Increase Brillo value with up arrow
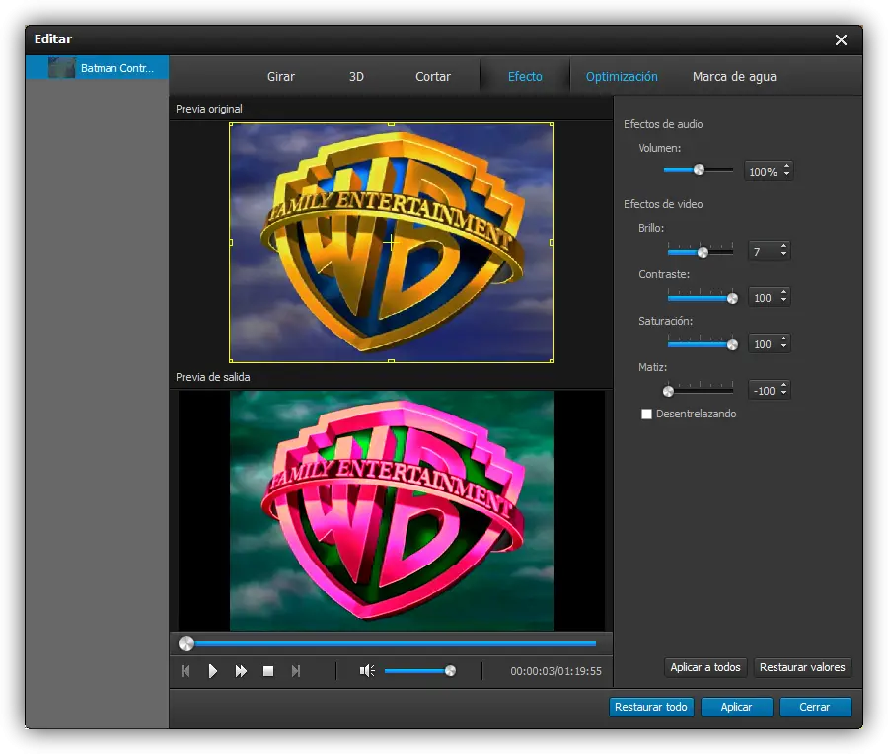 coord(783,247)
